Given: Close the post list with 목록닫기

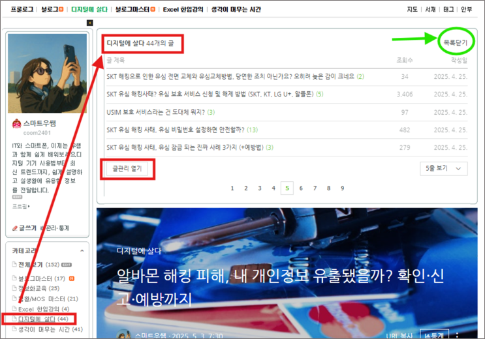Looking at the screenshot, I should point(456,42).
